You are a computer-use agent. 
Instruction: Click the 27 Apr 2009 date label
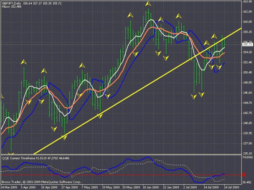tap(69, 188)
